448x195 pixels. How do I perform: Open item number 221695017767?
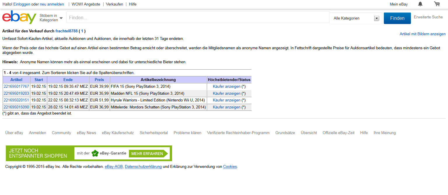[x=16, y=87]
